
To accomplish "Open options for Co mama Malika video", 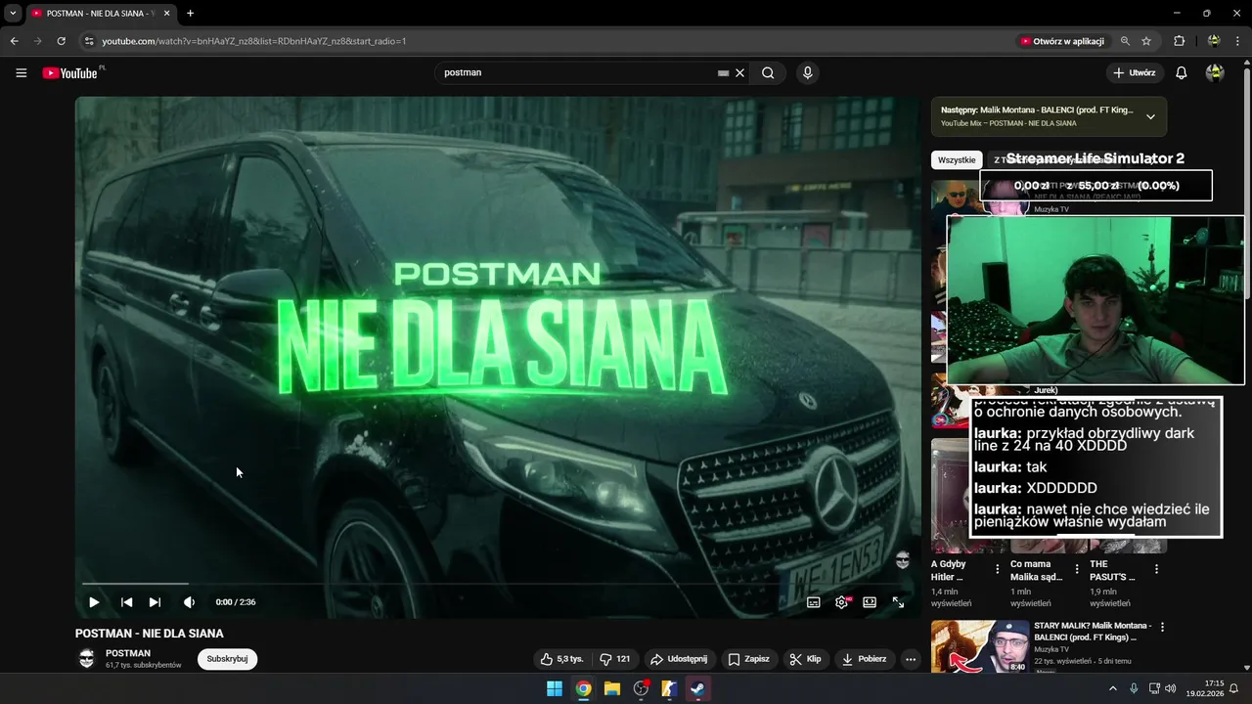I will pyautogui.click(x=1077, y=569).
